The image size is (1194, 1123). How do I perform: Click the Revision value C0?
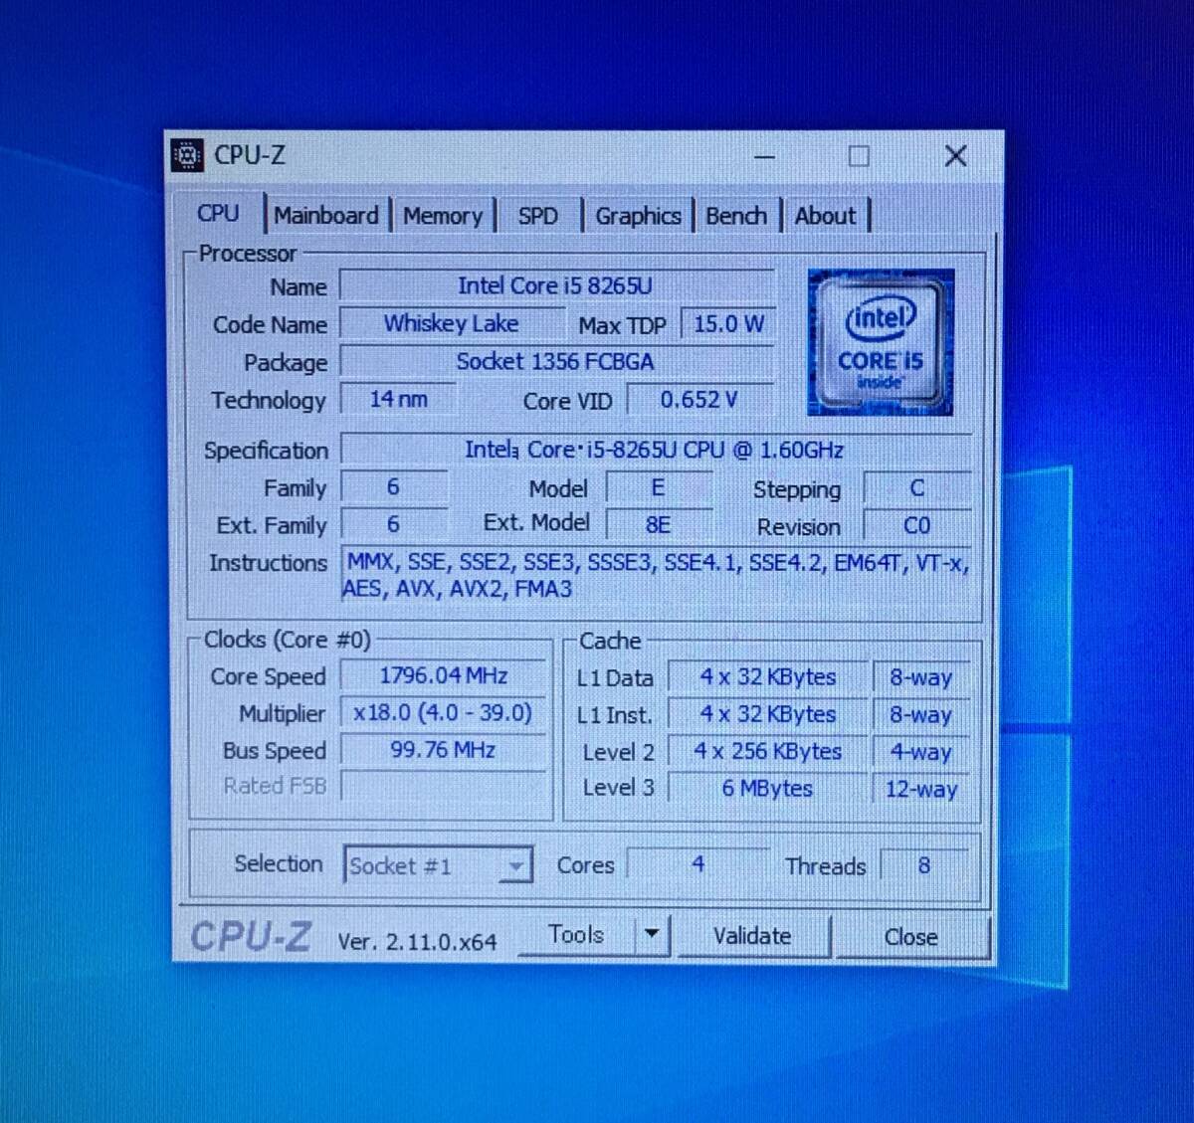(x=917, y=526)
